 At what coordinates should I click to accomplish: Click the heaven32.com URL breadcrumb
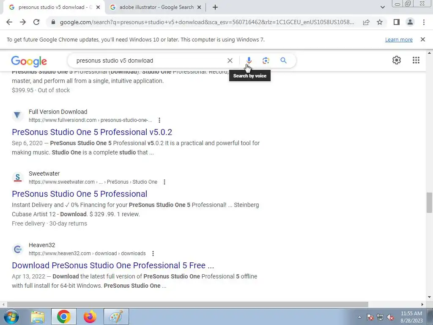pos(87,253)
